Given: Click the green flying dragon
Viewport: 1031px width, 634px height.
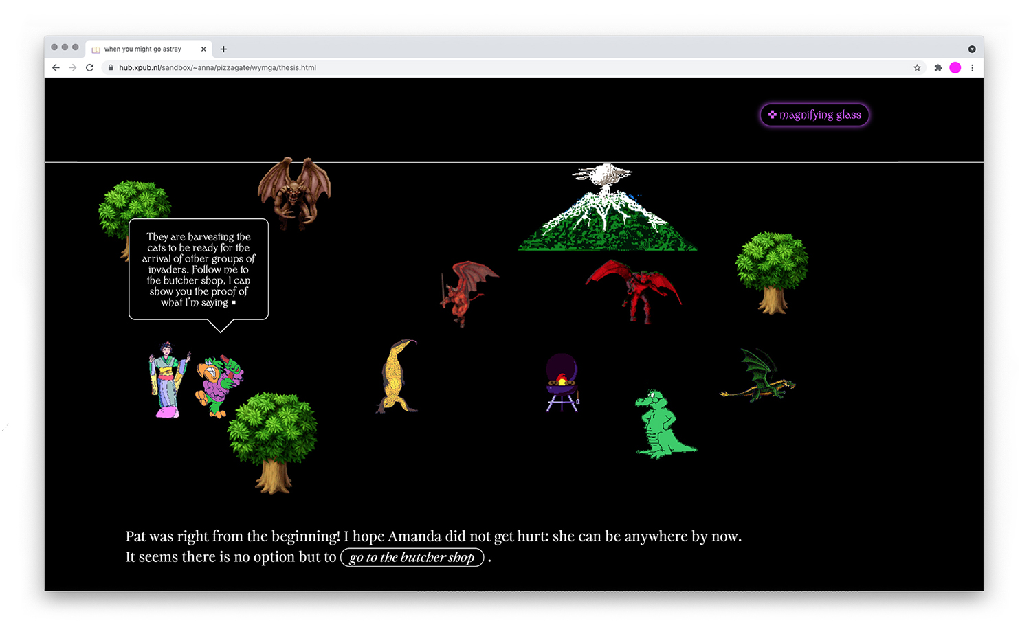Looking at the screenshot, I should [x=758, y=374].
